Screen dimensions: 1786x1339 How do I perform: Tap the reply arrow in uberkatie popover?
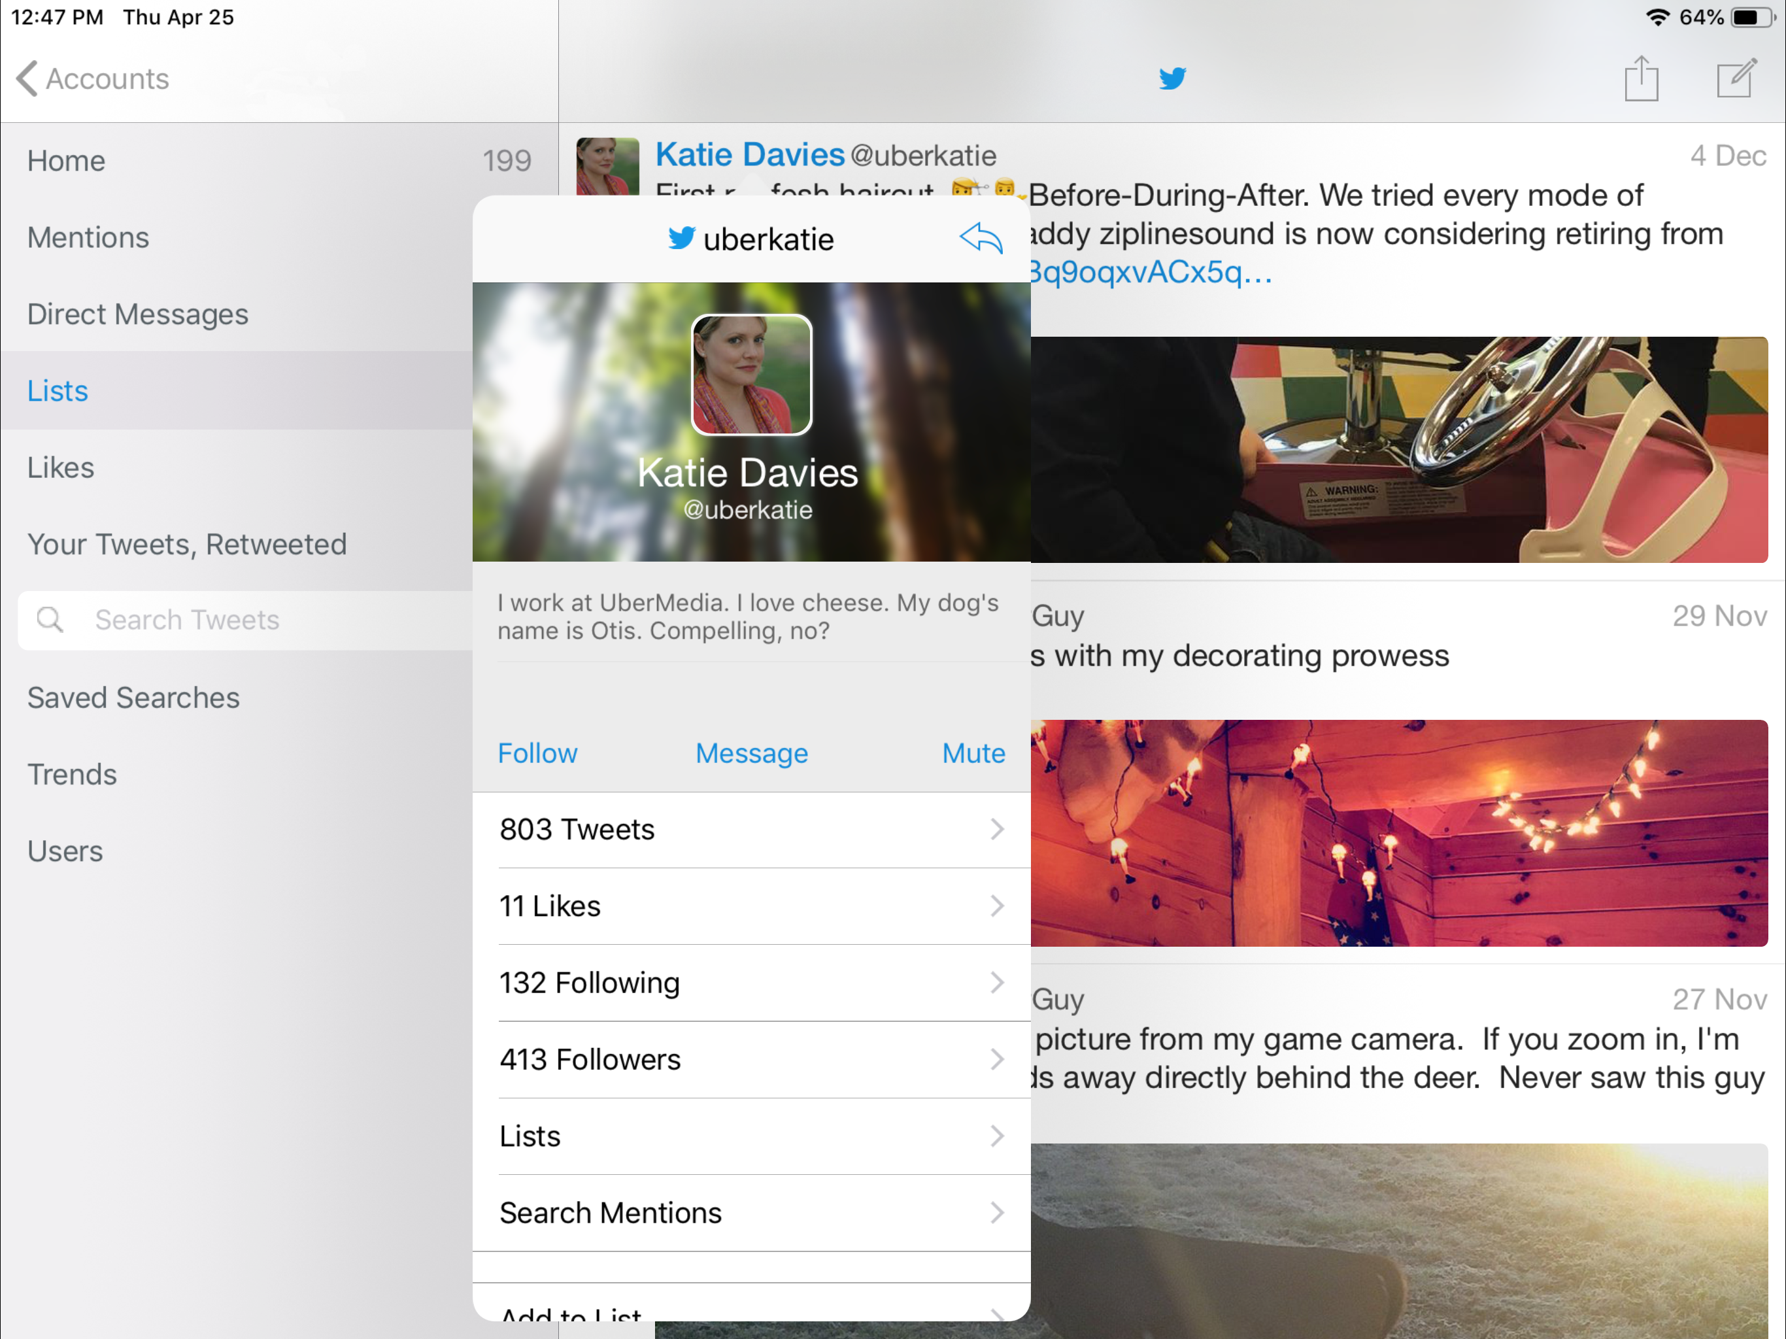click(980, 238)
